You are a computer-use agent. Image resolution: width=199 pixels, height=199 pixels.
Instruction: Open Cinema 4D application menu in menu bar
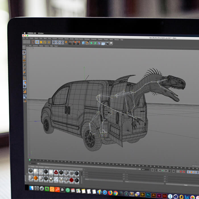(x=32, y=33)
